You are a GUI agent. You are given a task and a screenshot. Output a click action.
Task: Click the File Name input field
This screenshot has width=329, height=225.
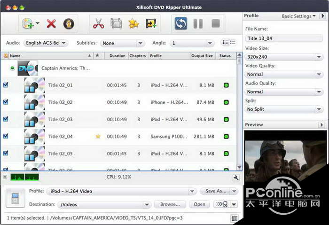pos(284,39)
